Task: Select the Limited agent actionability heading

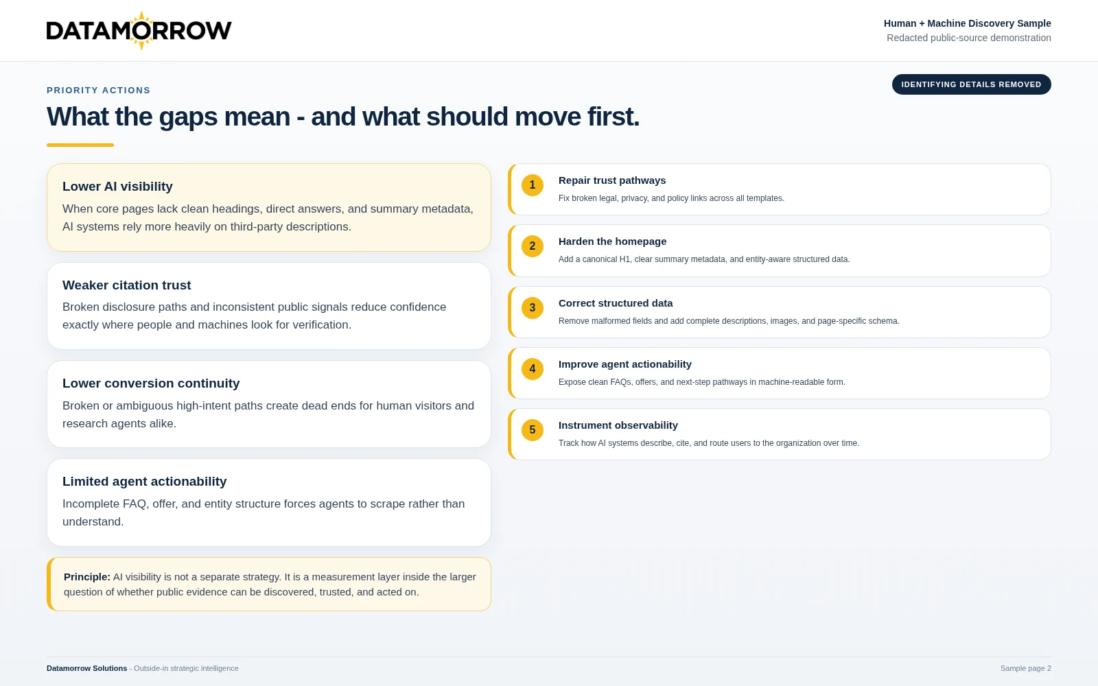Action: [x=145, y=482]
